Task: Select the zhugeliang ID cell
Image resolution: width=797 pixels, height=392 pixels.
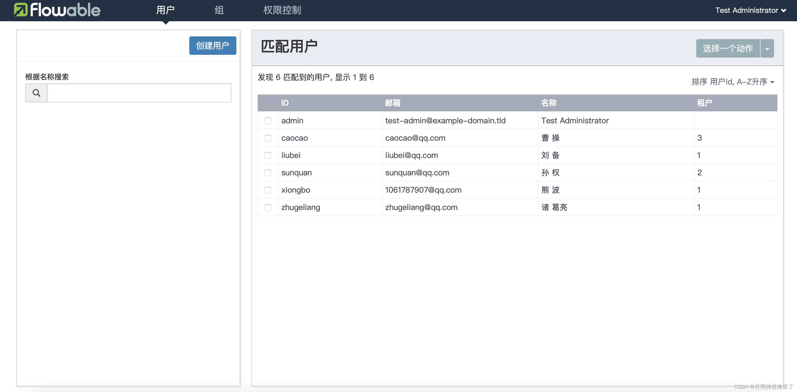Action: (x=330, y=207)
